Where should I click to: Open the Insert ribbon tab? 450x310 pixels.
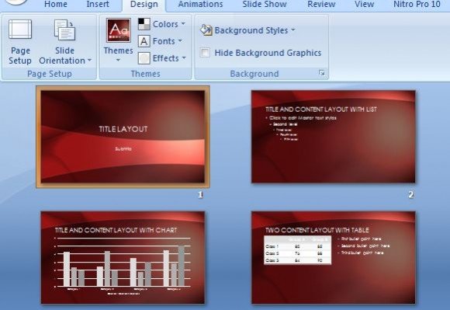click(x=98, y=5)
